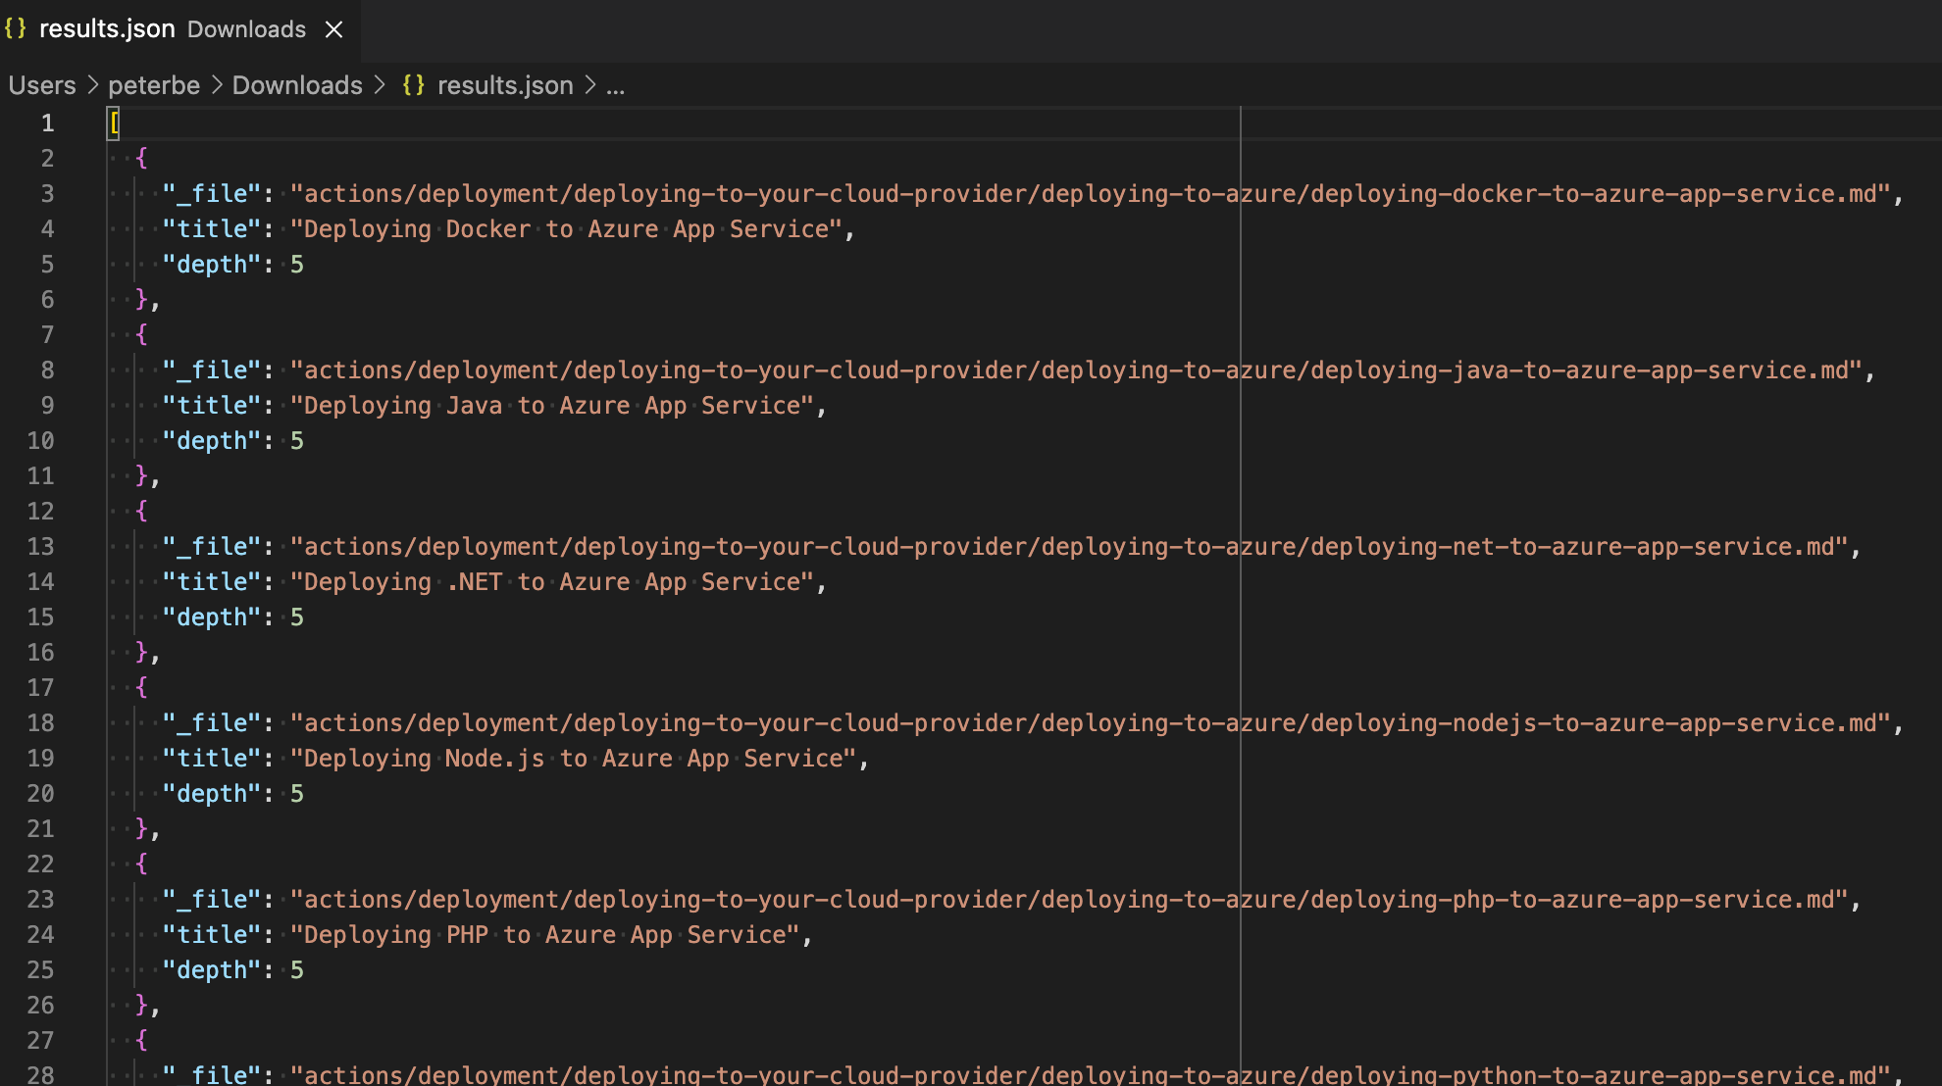Click the chevron after peterbe breadcrumb
Screen dimensions: 1942x1086
pos(217,85)
